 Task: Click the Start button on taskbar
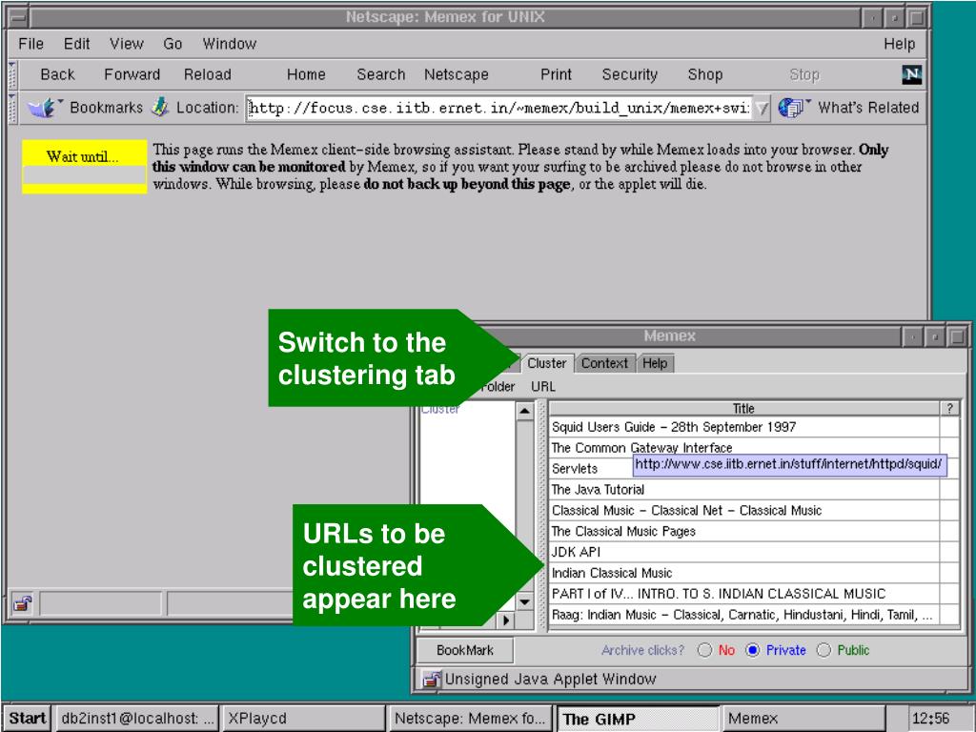tap(27, 718)
